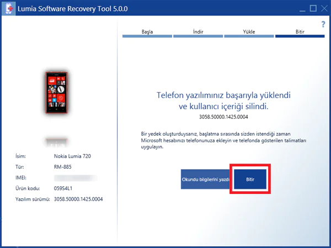Viewport: 331px width, 248px height.
Task: Close the Lumia Software Recovery Tool window
Action: pyautogui.click(x=324, y=8)
